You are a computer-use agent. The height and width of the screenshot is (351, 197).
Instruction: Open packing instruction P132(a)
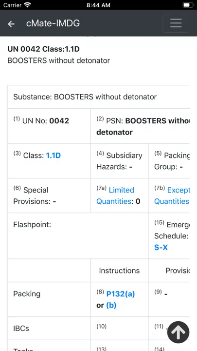pyautogui.click(x=121, y=294)
